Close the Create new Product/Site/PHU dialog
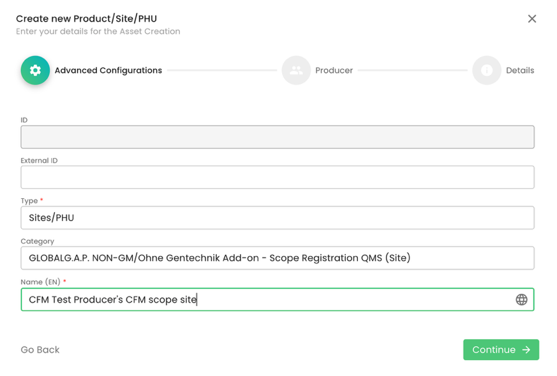The image size is (557, 376). [531, 19]
